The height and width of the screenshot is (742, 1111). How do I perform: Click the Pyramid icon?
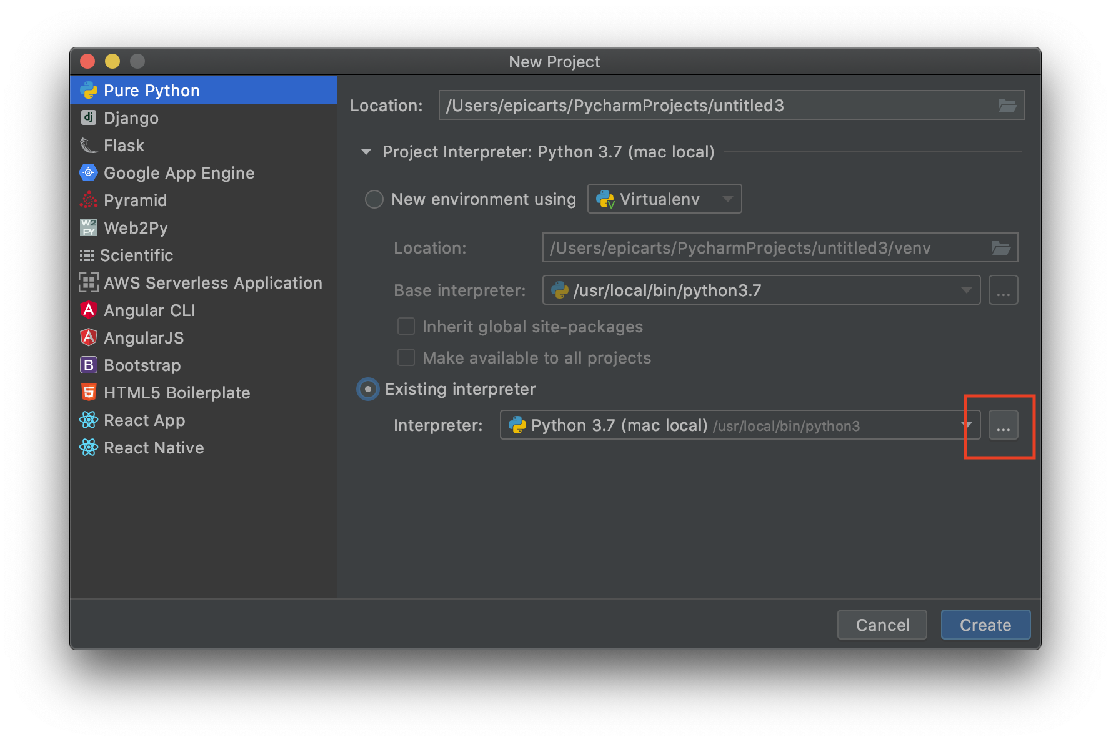click(89, 200)
